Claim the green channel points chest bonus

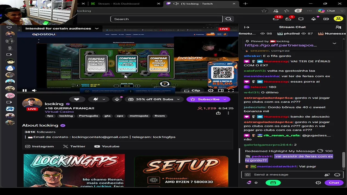point(273,183)
